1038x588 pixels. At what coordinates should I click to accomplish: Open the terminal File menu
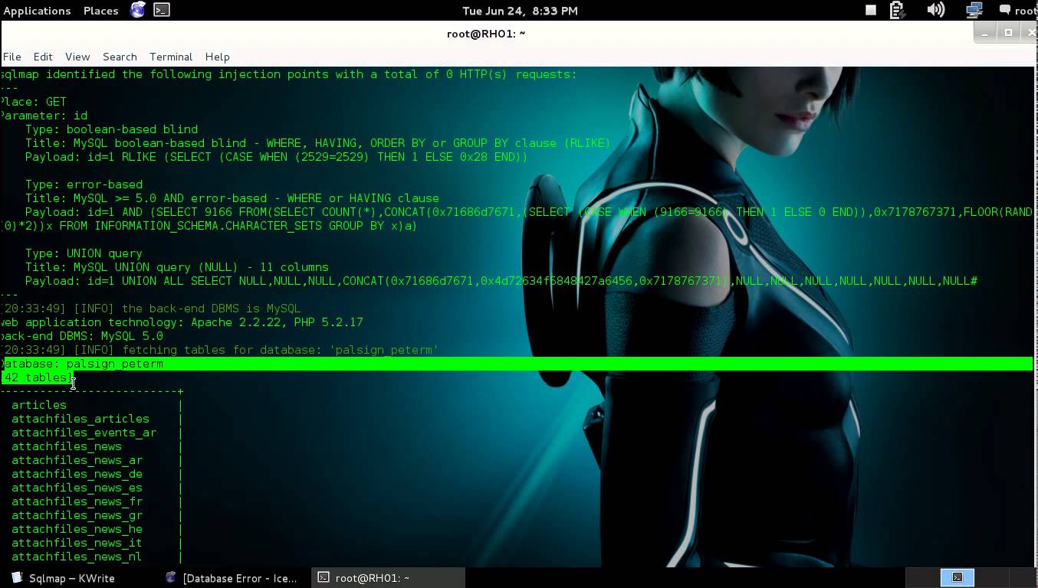[x=11, y=57]
